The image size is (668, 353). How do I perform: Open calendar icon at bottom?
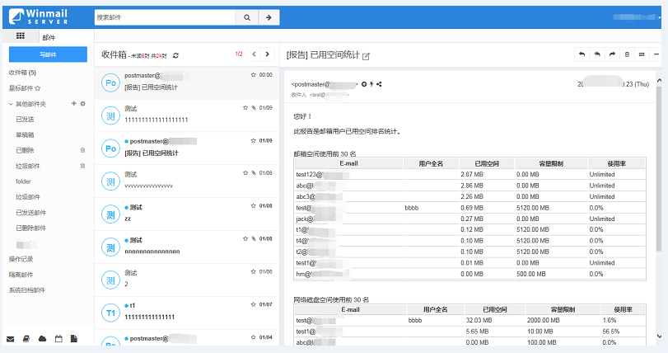58,339
